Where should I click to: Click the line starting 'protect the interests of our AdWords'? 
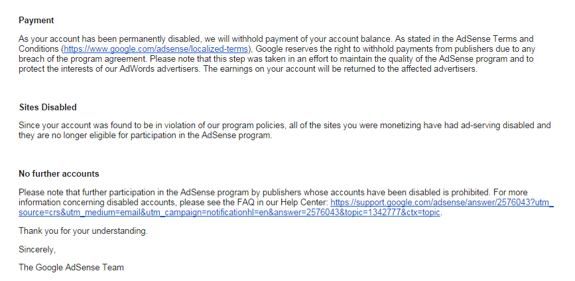[x=248, y=68]
